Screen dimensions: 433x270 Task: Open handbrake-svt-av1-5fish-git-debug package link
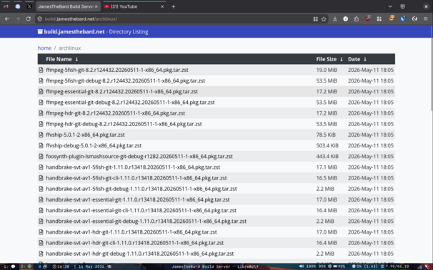point(141,189)
